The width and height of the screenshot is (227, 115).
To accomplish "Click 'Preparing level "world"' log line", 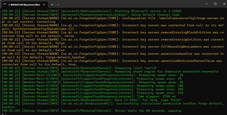I will point(79,68).
